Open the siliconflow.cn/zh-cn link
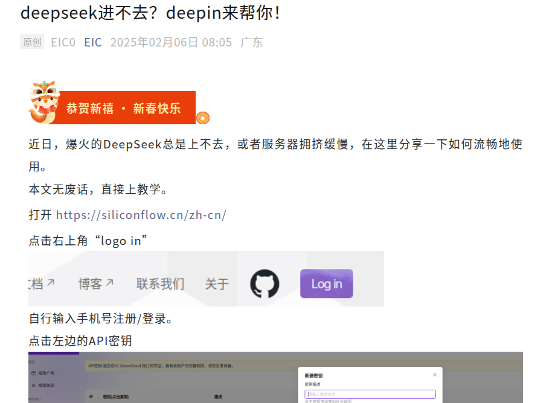 pyautogui.click(x=141, y=215)
